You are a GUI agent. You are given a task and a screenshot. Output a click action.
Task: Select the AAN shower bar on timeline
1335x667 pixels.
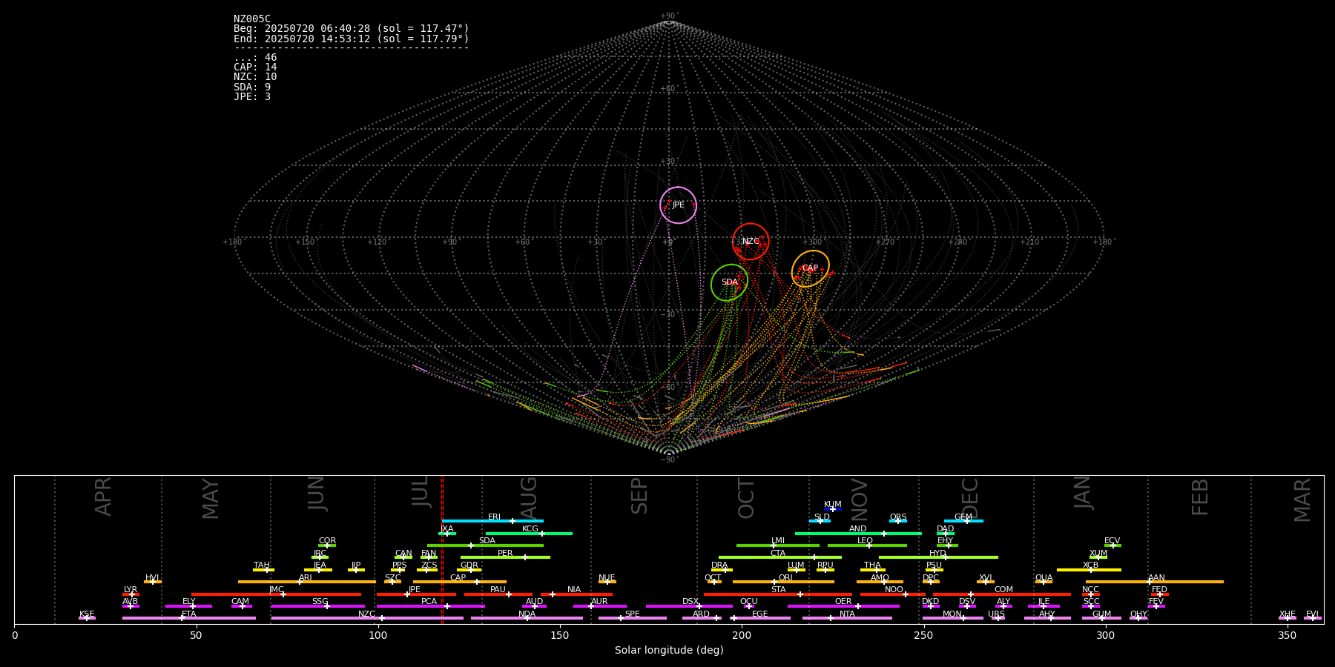[1155, 582]
